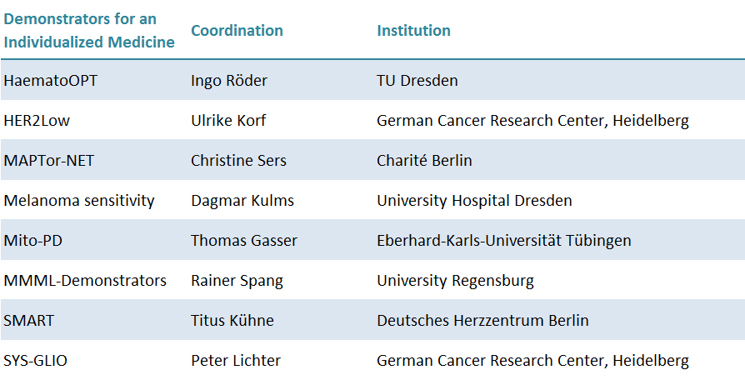This screenshot has width=745, height=380.
Task: Click the Coordination column header
Action: tap(237, 30)
